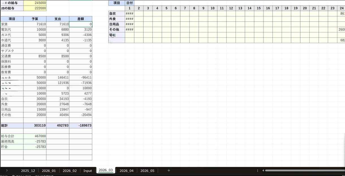Select the 電気代 row label

point(12,30)
